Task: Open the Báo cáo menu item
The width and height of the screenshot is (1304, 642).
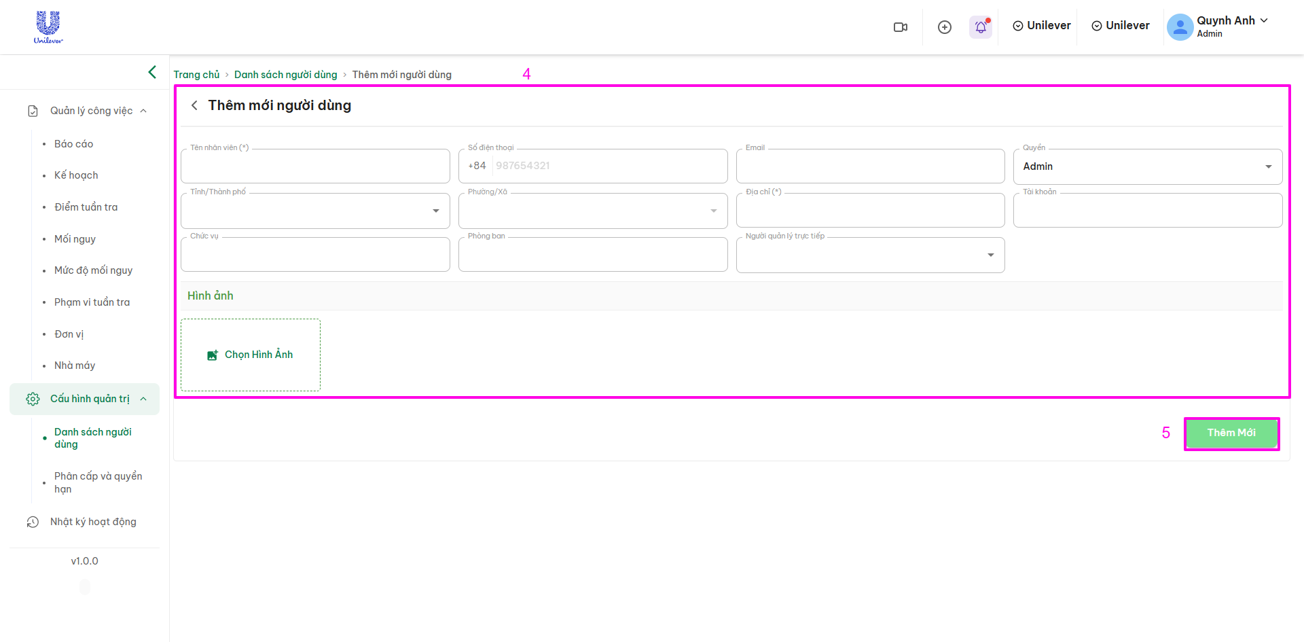Action: (73, 144)
